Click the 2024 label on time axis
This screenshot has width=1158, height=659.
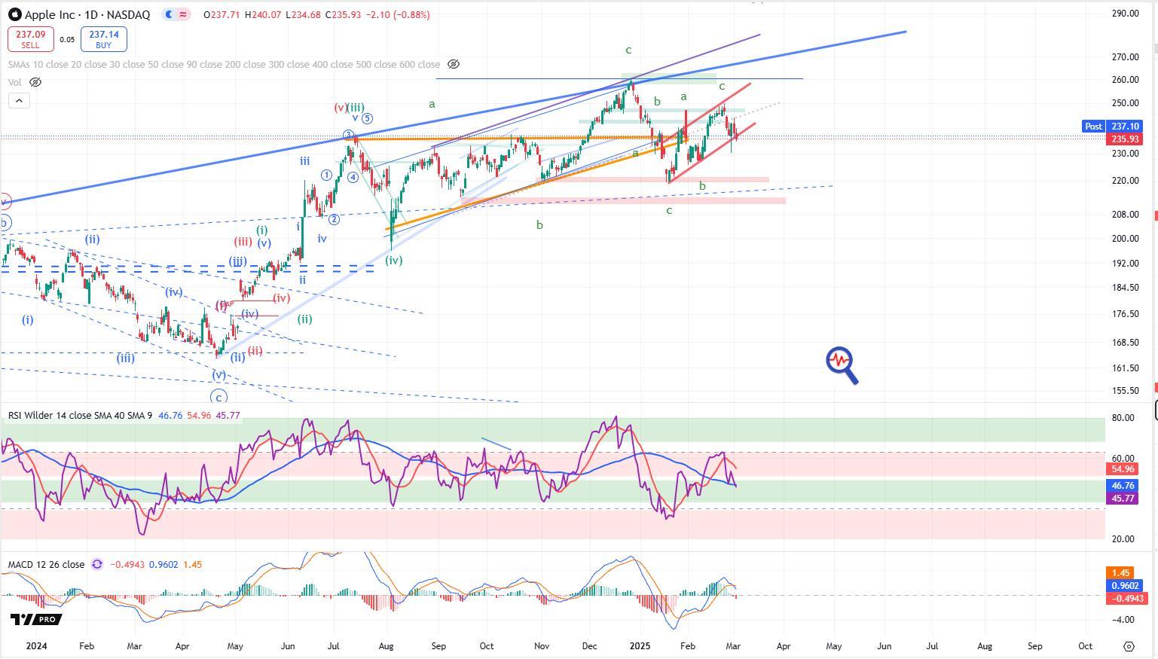tap(36, 646)
